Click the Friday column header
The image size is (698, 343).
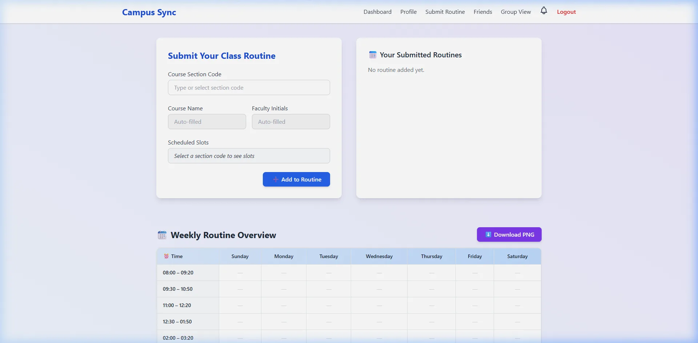(475, 256)
